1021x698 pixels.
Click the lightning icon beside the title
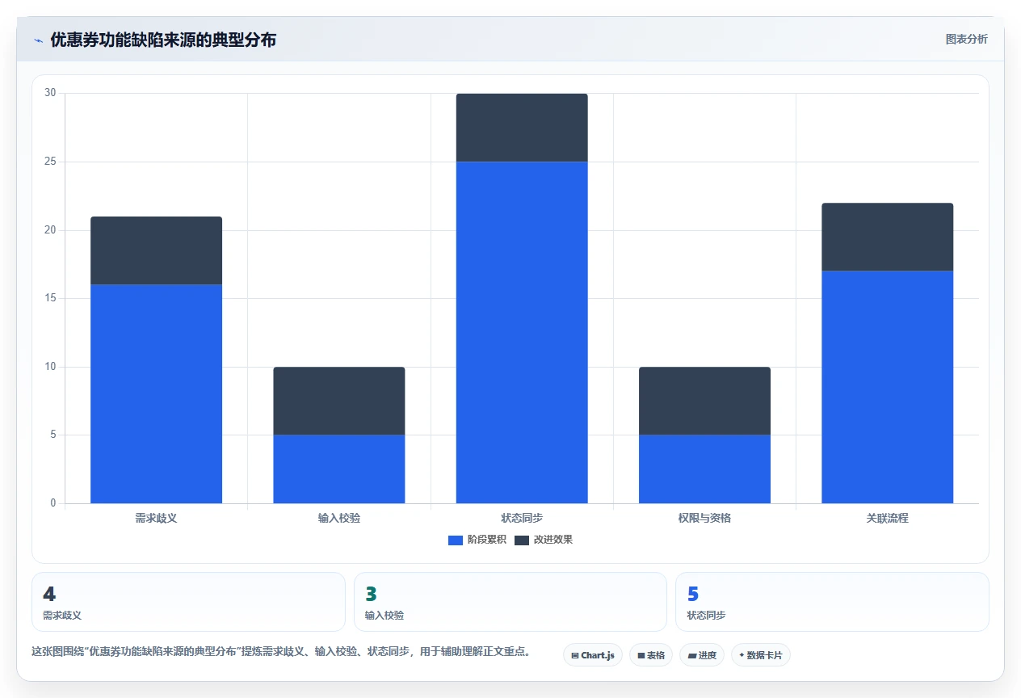pyautogui.click(x=38, y=40)
